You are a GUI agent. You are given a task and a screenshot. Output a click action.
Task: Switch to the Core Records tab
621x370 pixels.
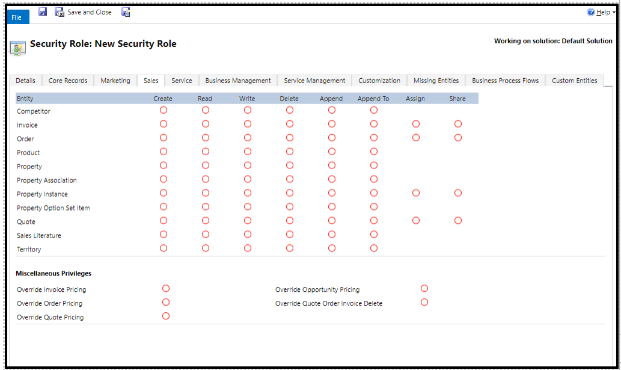pos(68,80)
